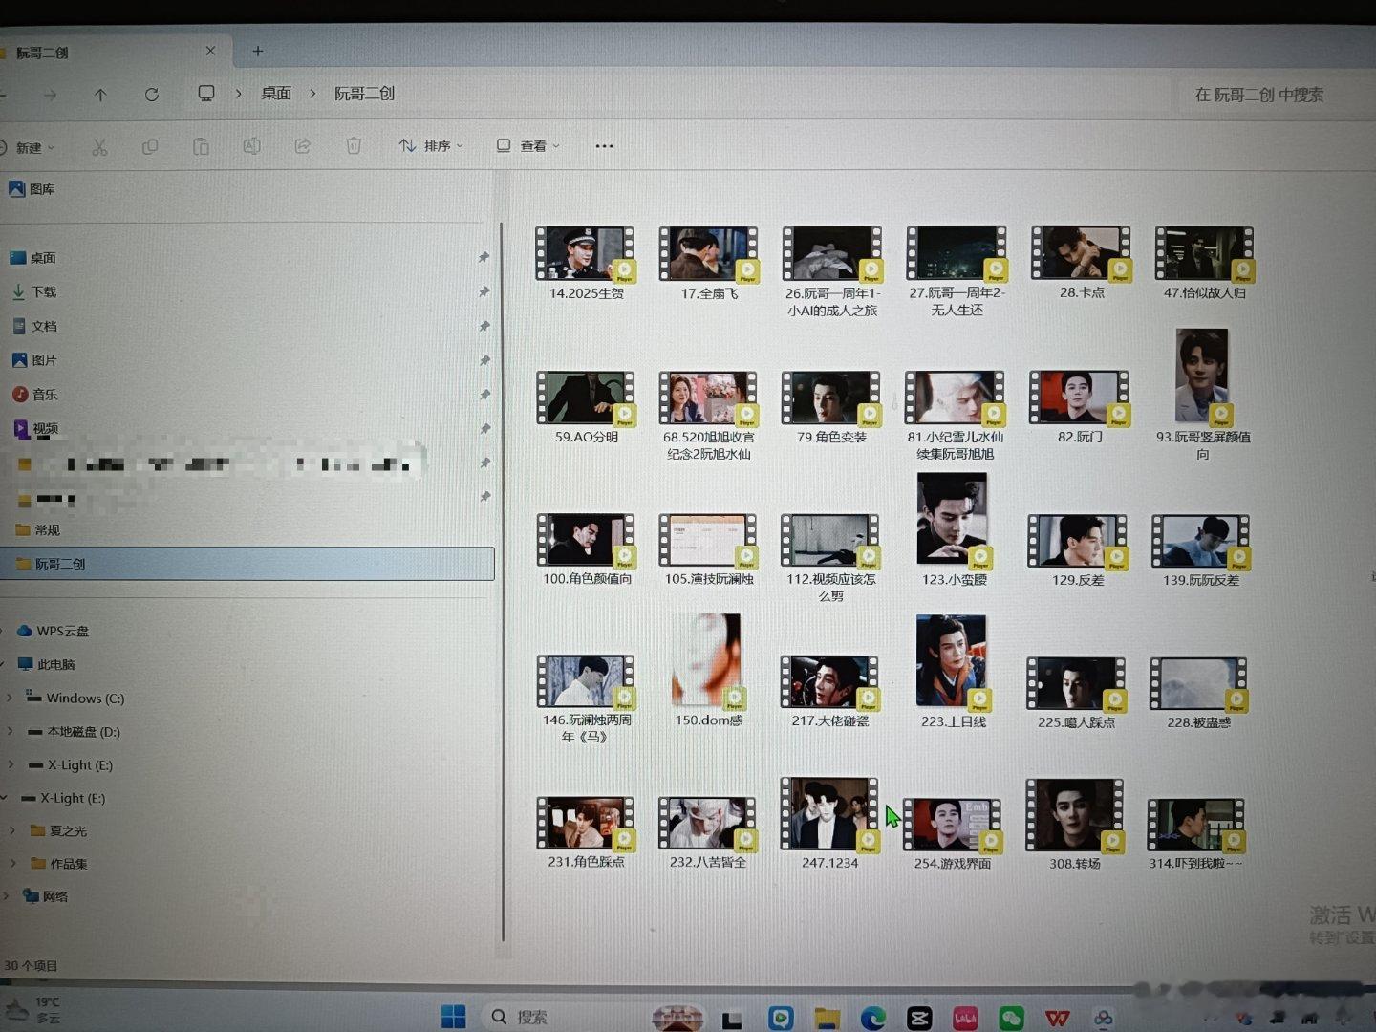Open the 新建 new item dropdown
Viewport: 1376px width, 1032px height.
[x=28, y=148]
